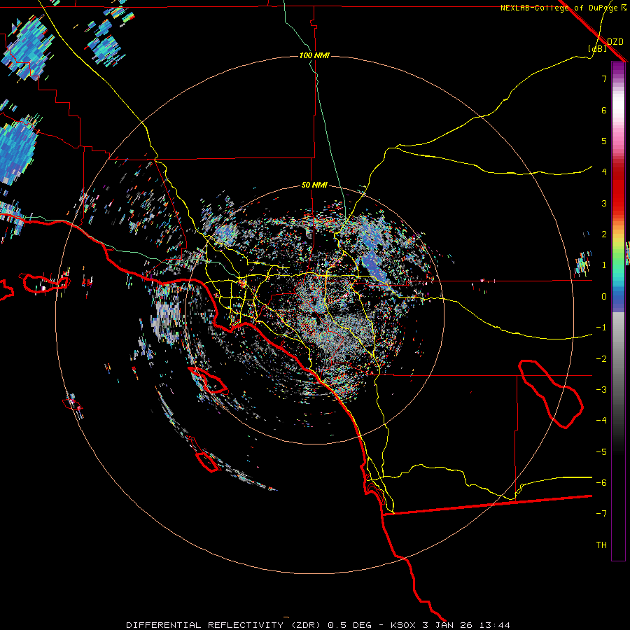Click the -3 value on the color scale

pyautogui.click(x=601, y=390)
